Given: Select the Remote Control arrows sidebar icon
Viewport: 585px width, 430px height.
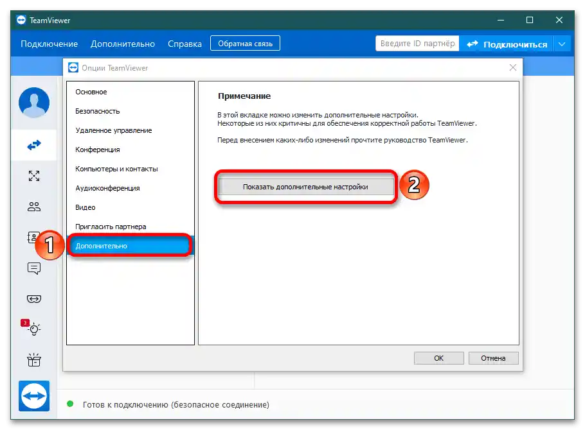Looking at the screenshot, I should [34, 145].
